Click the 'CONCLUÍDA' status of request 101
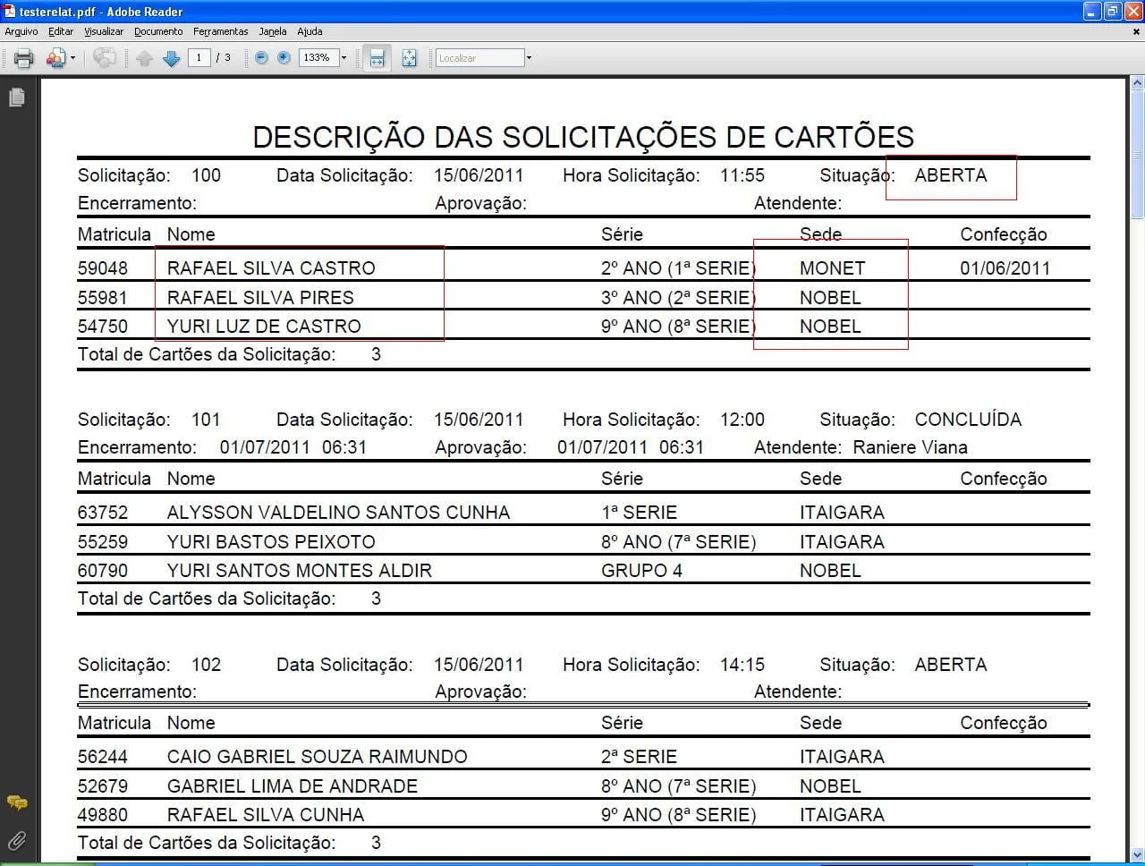Image resolution: width=1145 pixels, height=866 pixels. [968, 420]
